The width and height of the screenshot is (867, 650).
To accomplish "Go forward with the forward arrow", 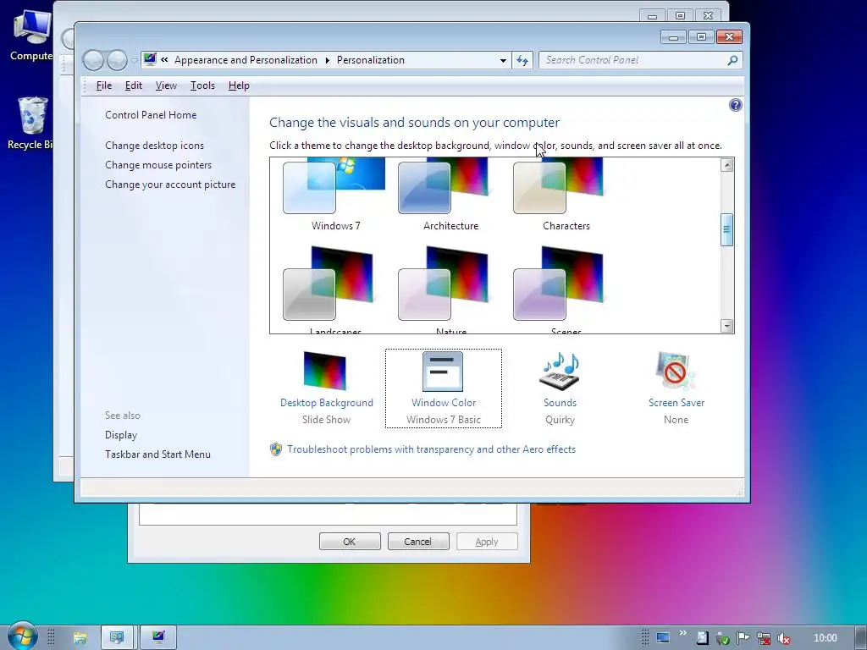I will 117,60.
